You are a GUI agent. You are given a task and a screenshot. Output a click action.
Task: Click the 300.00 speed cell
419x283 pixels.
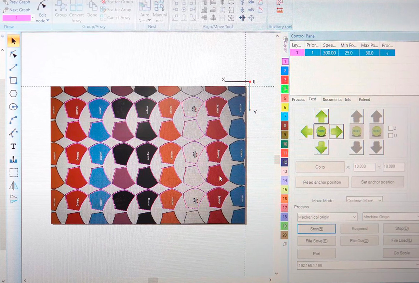coord(329,53)
